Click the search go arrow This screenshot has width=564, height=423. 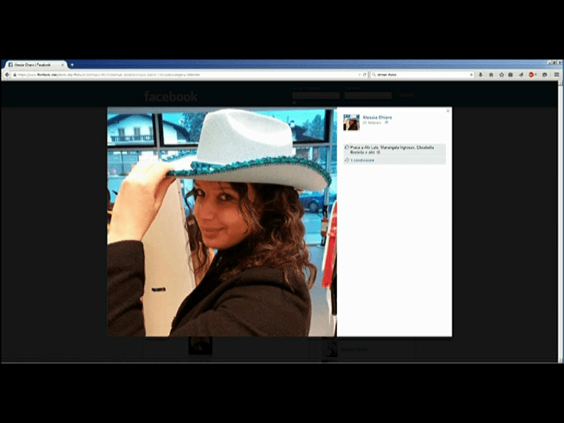[x=471, y=75]
